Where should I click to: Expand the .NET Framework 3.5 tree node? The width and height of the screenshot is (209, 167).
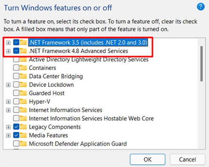[x=8, y=43]
